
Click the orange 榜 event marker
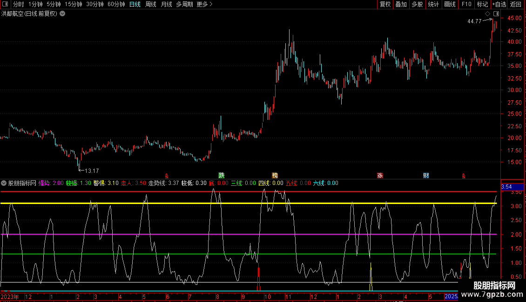[x=275, y=176]
